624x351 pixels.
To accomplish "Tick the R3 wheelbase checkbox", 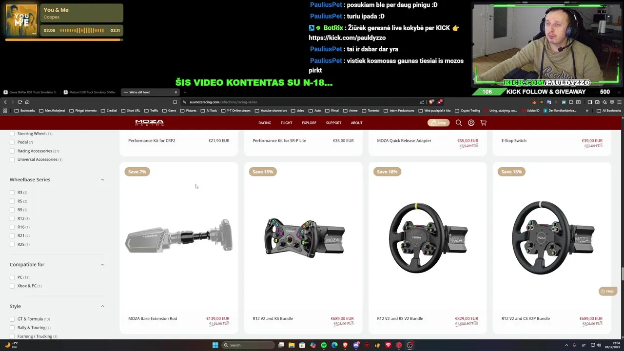I will [12, 193].
